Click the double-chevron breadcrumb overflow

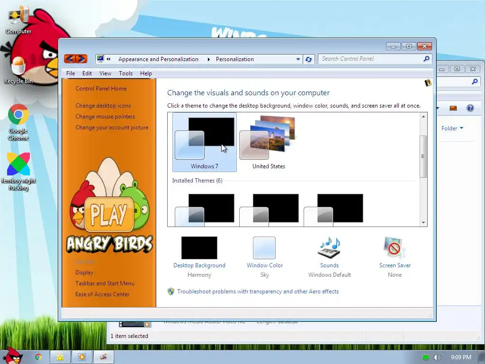(108, 59)
